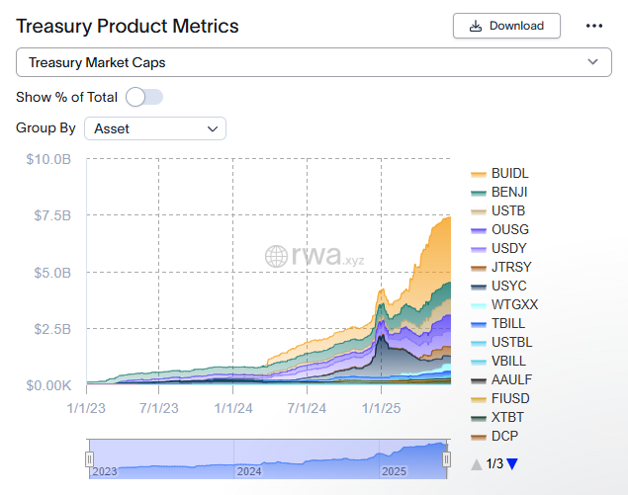Click the USTB legend color swatch
The height and width of the screenshot is (495, 628).
coord(478,210)
